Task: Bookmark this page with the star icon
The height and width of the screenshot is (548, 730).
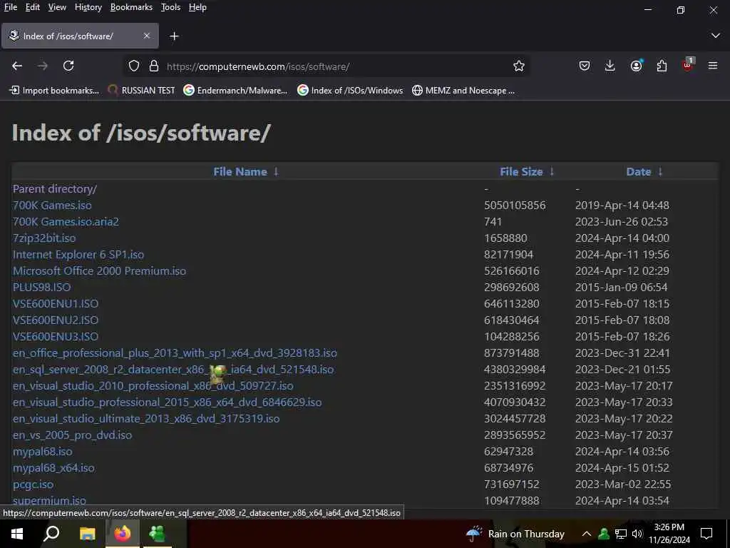Action: point(519,66)
